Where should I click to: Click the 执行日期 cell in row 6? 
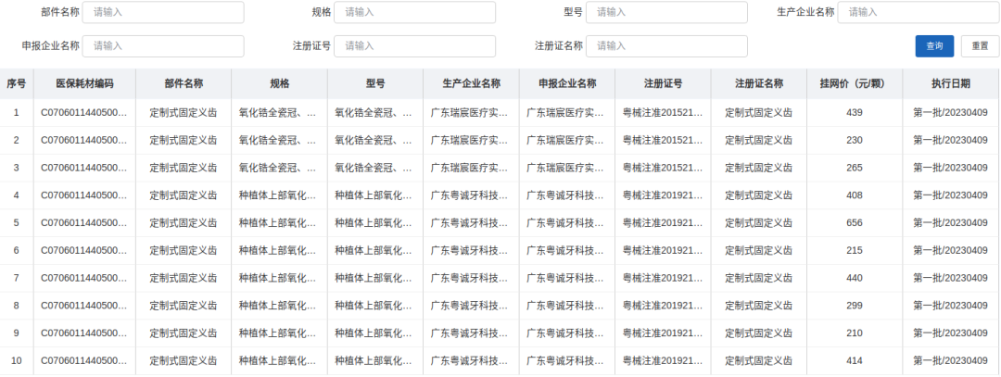(x=951, y=251)
